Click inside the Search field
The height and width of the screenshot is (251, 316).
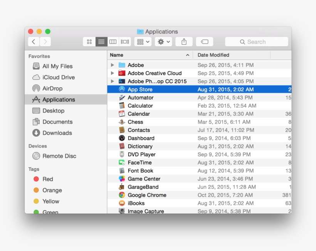(x=256, y=41)
